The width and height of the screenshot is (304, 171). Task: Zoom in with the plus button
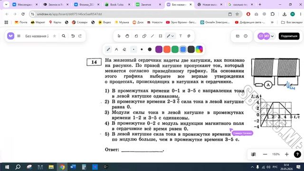point(287,154)
